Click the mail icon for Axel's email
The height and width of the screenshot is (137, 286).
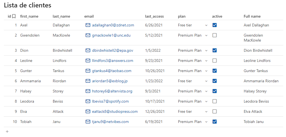point(88,25)
